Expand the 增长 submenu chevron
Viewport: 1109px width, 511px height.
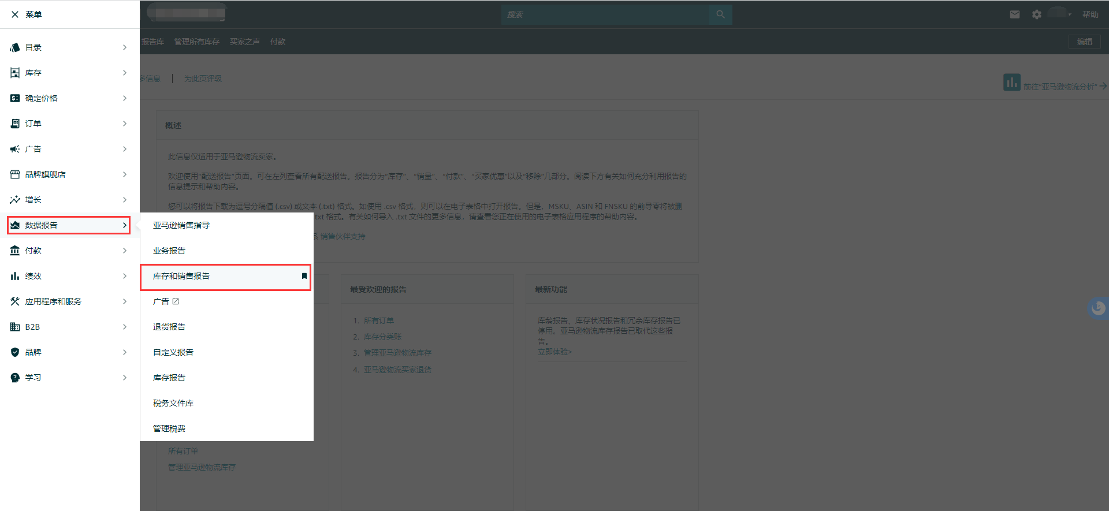click(125, 200)
